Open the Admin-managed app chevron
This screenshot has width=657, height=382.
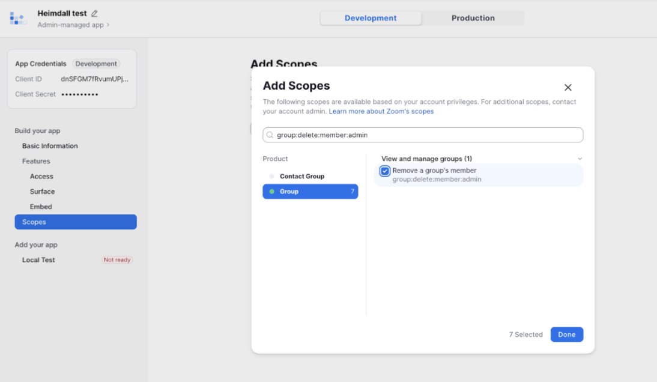point(108,25)
